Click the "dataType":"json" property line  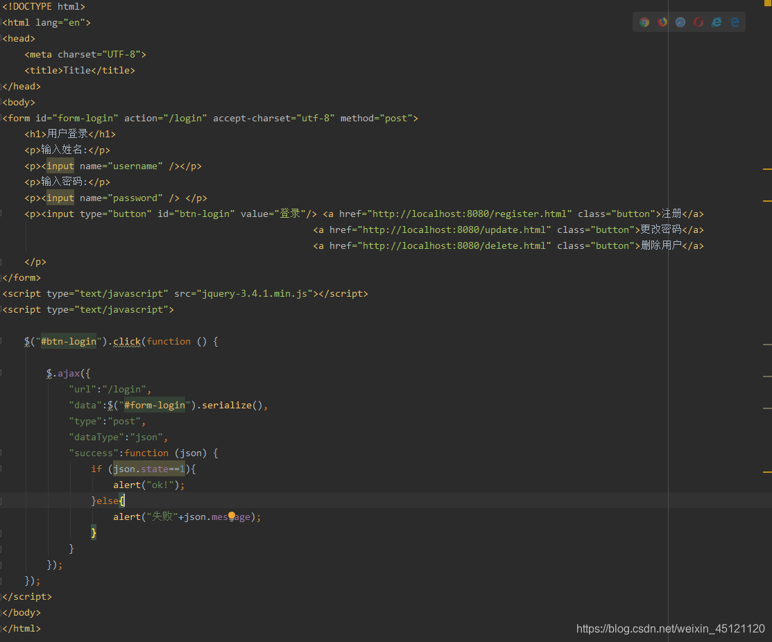click(119, 437)
